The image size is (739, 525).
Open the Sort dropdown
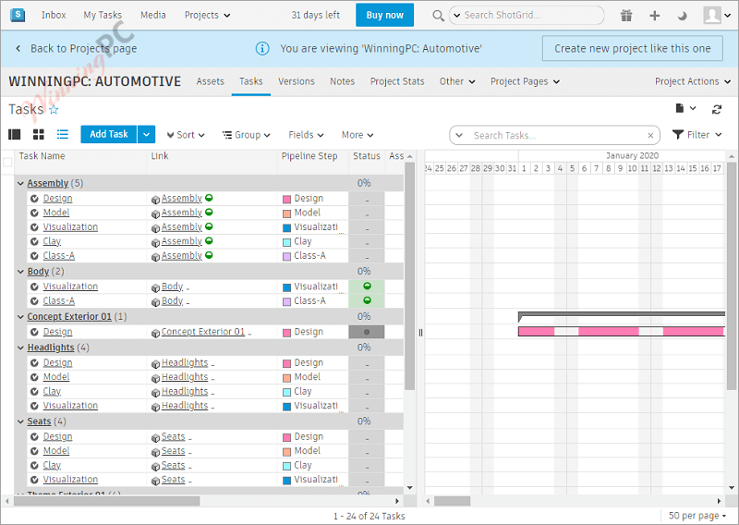(186, 135)
